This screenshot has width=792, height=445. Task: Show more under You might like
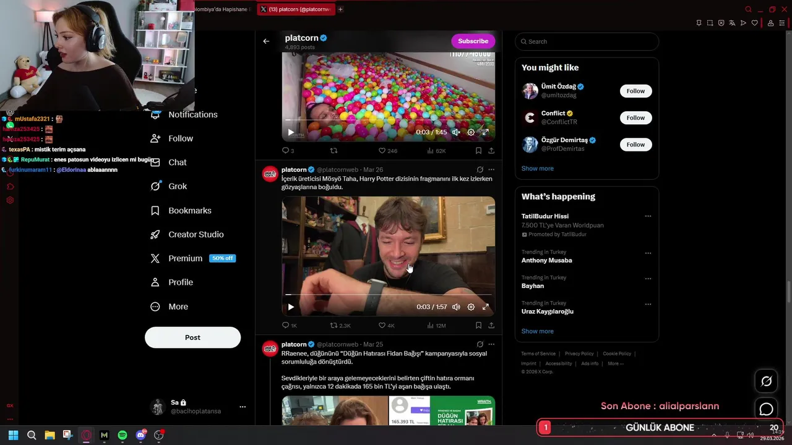tap(538, 168)
